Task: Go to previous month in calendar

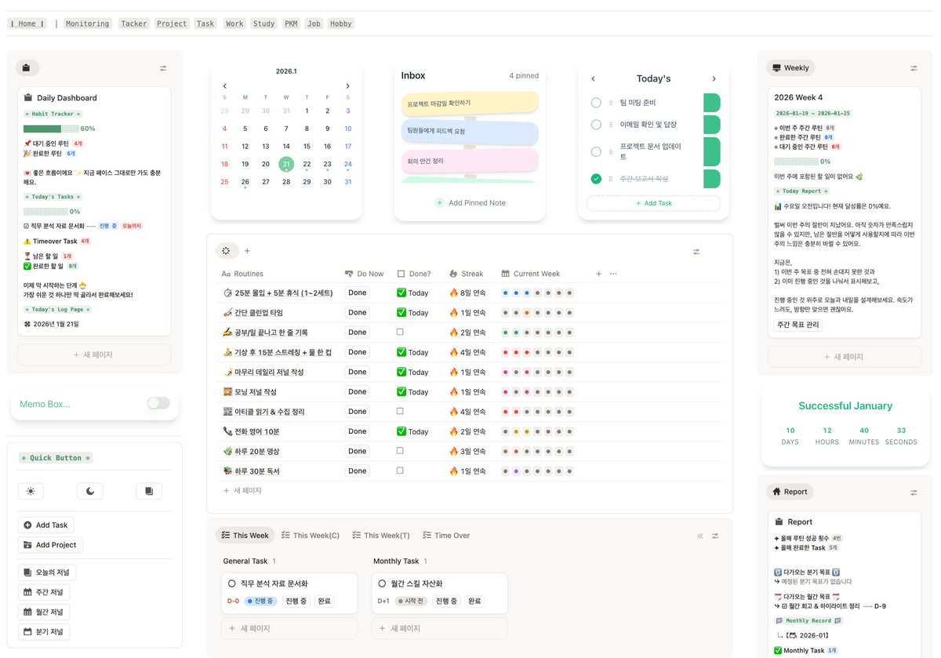Action: click(x=225, y=86)
